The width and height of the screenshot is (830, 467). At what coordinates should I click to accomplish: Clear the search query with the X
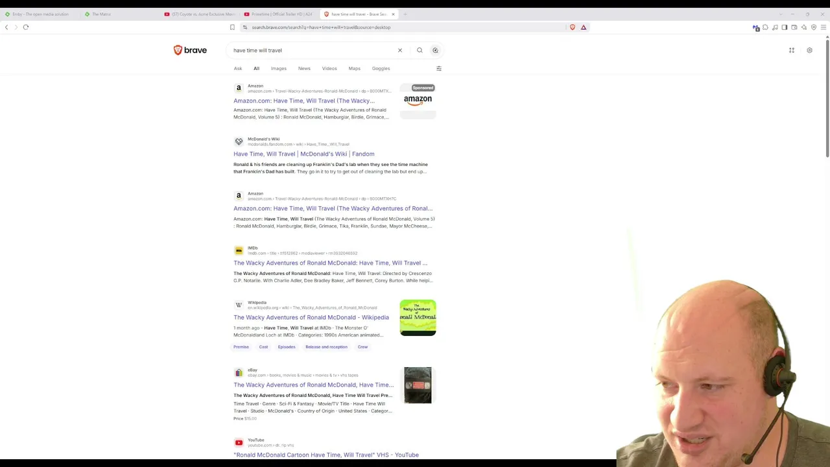[x=400, y=50]
